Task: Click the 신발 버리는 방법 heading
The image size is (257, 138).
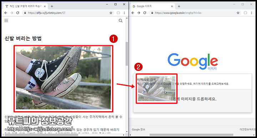Action: (23, 39)
